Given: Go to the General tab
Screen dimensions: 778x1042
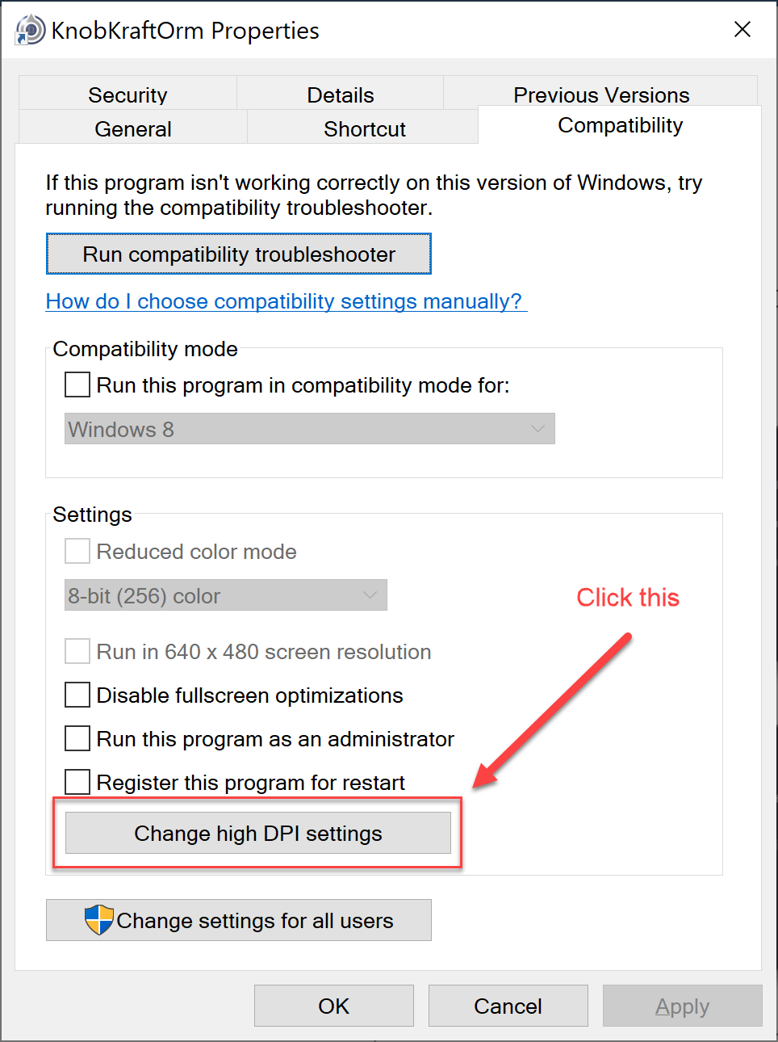Looking at the screenshot, I should pyautogui.click(x=132, y=128).
